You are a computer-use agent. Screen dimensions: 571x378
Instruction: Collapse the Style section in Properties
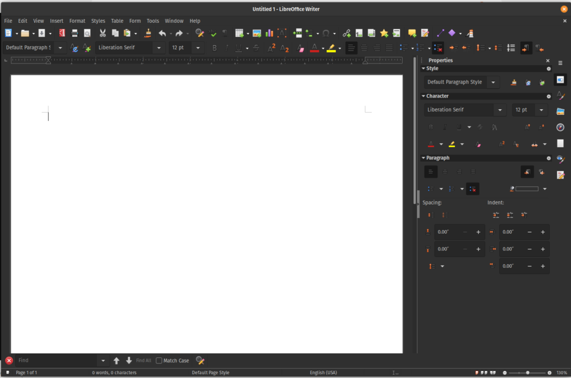pos(423,69)
